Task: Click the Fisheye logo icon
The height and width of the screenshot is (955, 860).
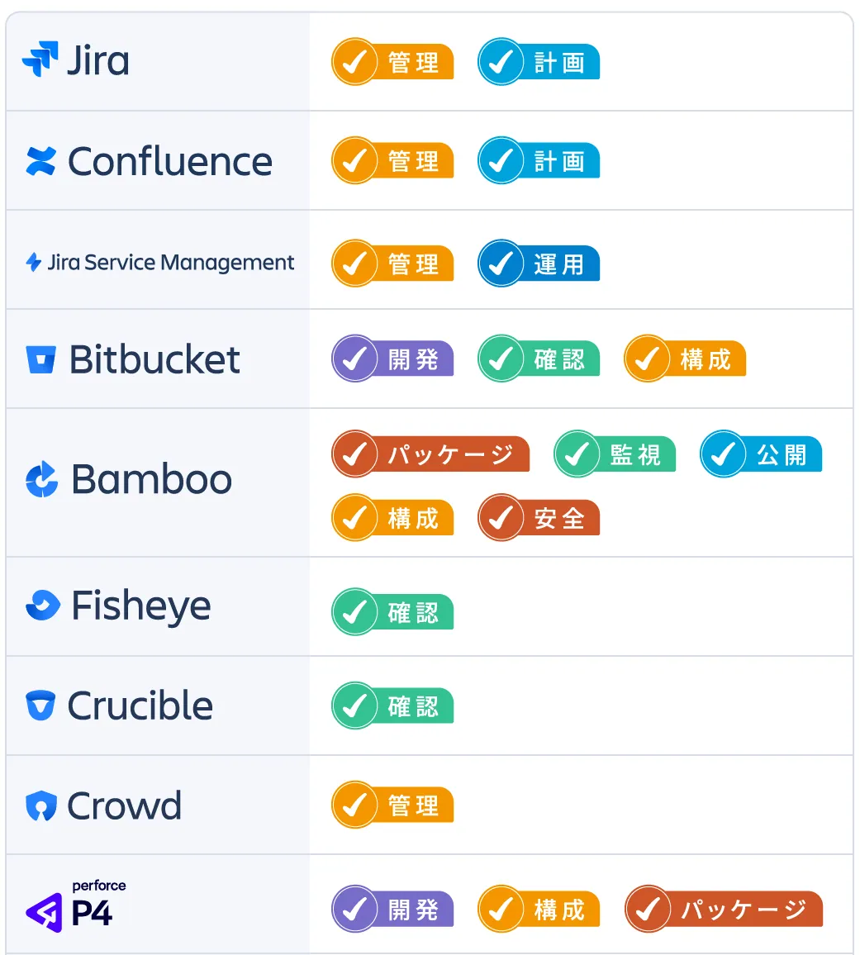Action: click(x=43, y=606)
